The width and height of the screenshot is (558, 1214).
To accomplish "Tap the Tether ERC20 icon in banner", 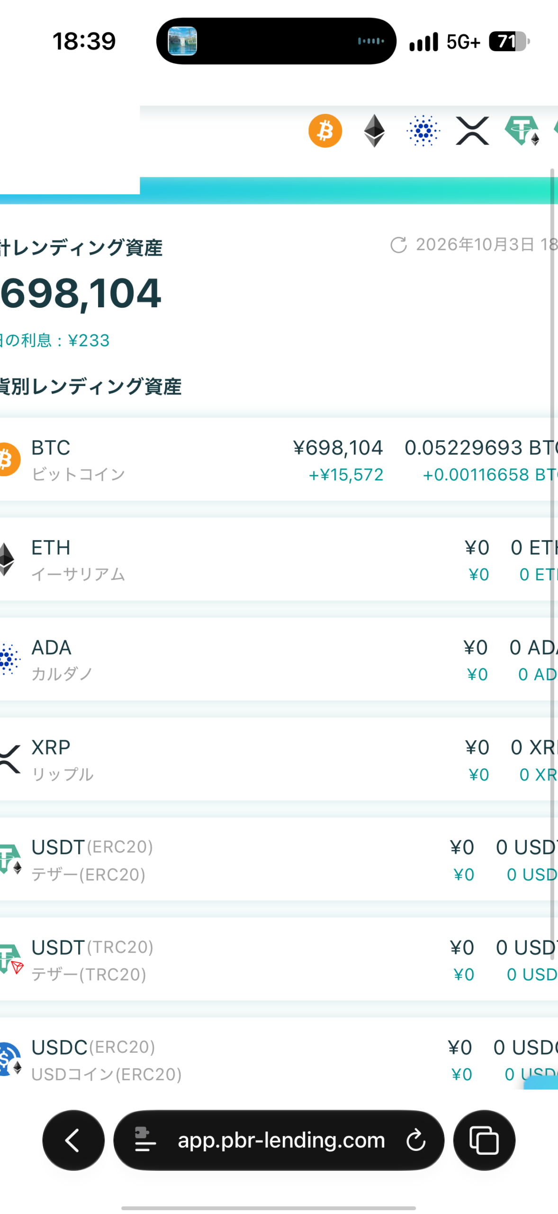I will click(522, 130).
